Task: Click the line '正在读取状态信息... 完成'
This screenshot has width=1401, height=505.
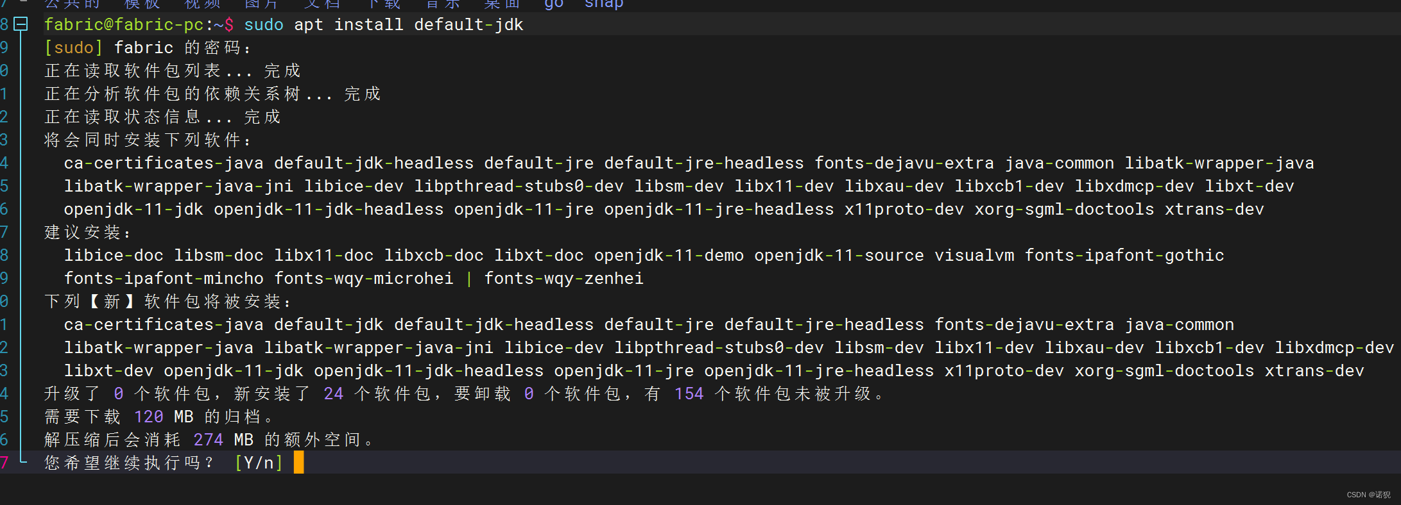Action: point(162,117)
